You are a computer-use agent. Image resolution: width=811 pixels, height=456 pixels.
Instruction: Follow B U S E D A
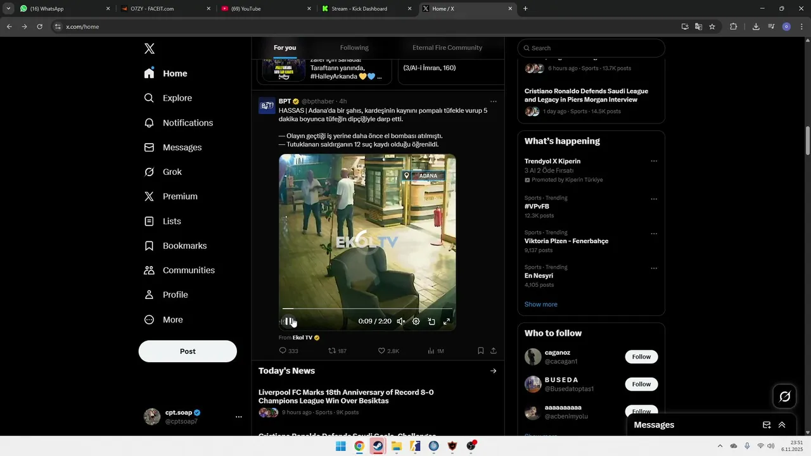(x=641, y=384)
